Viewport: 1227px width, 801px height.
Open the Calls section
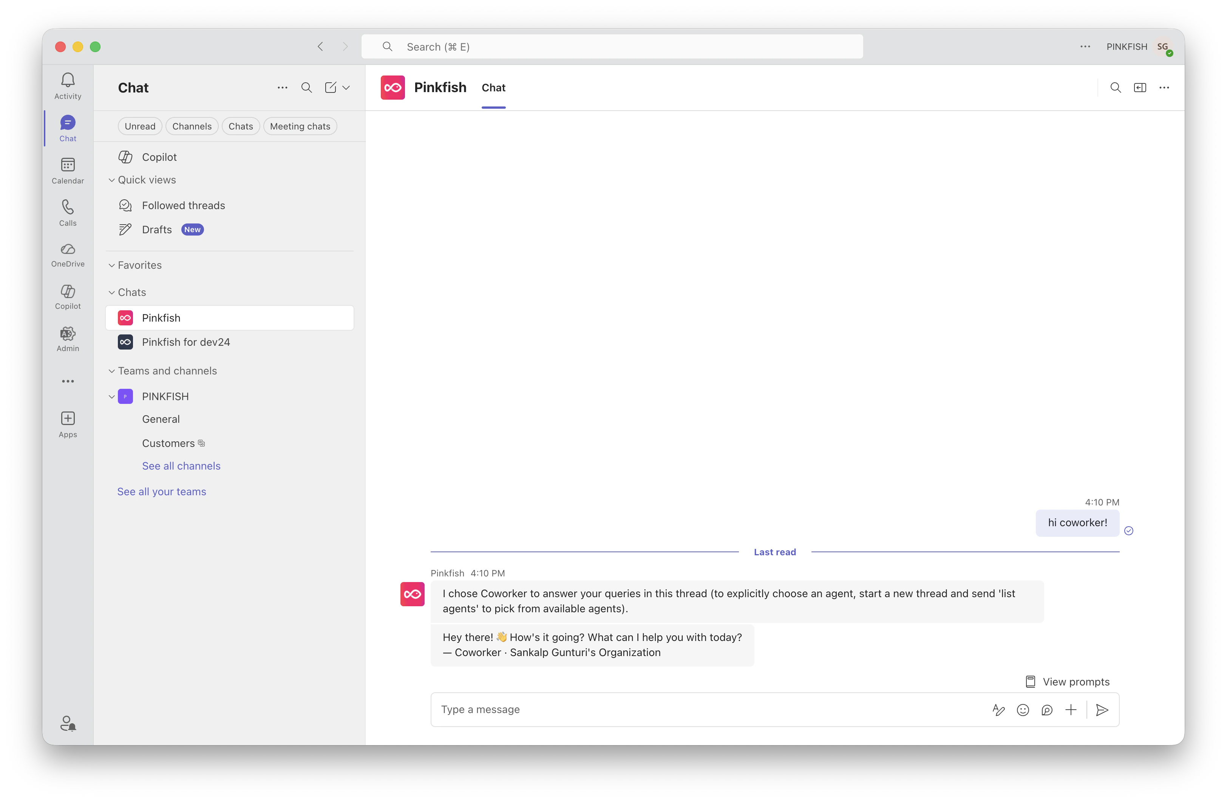68,212
